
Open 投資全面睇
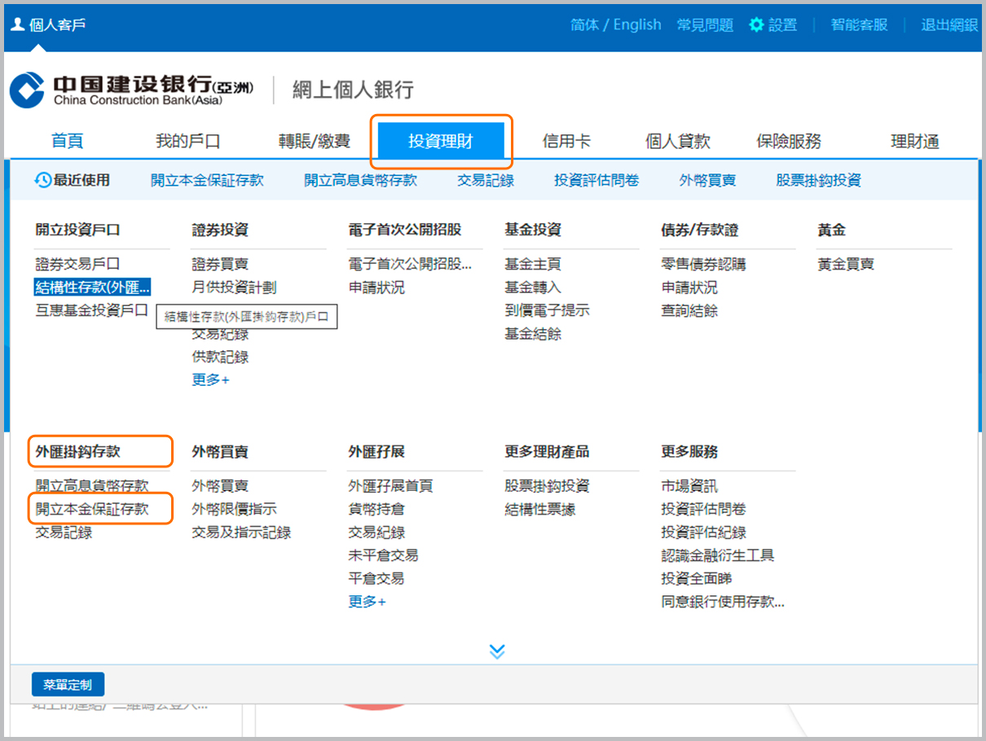(697, 578)
